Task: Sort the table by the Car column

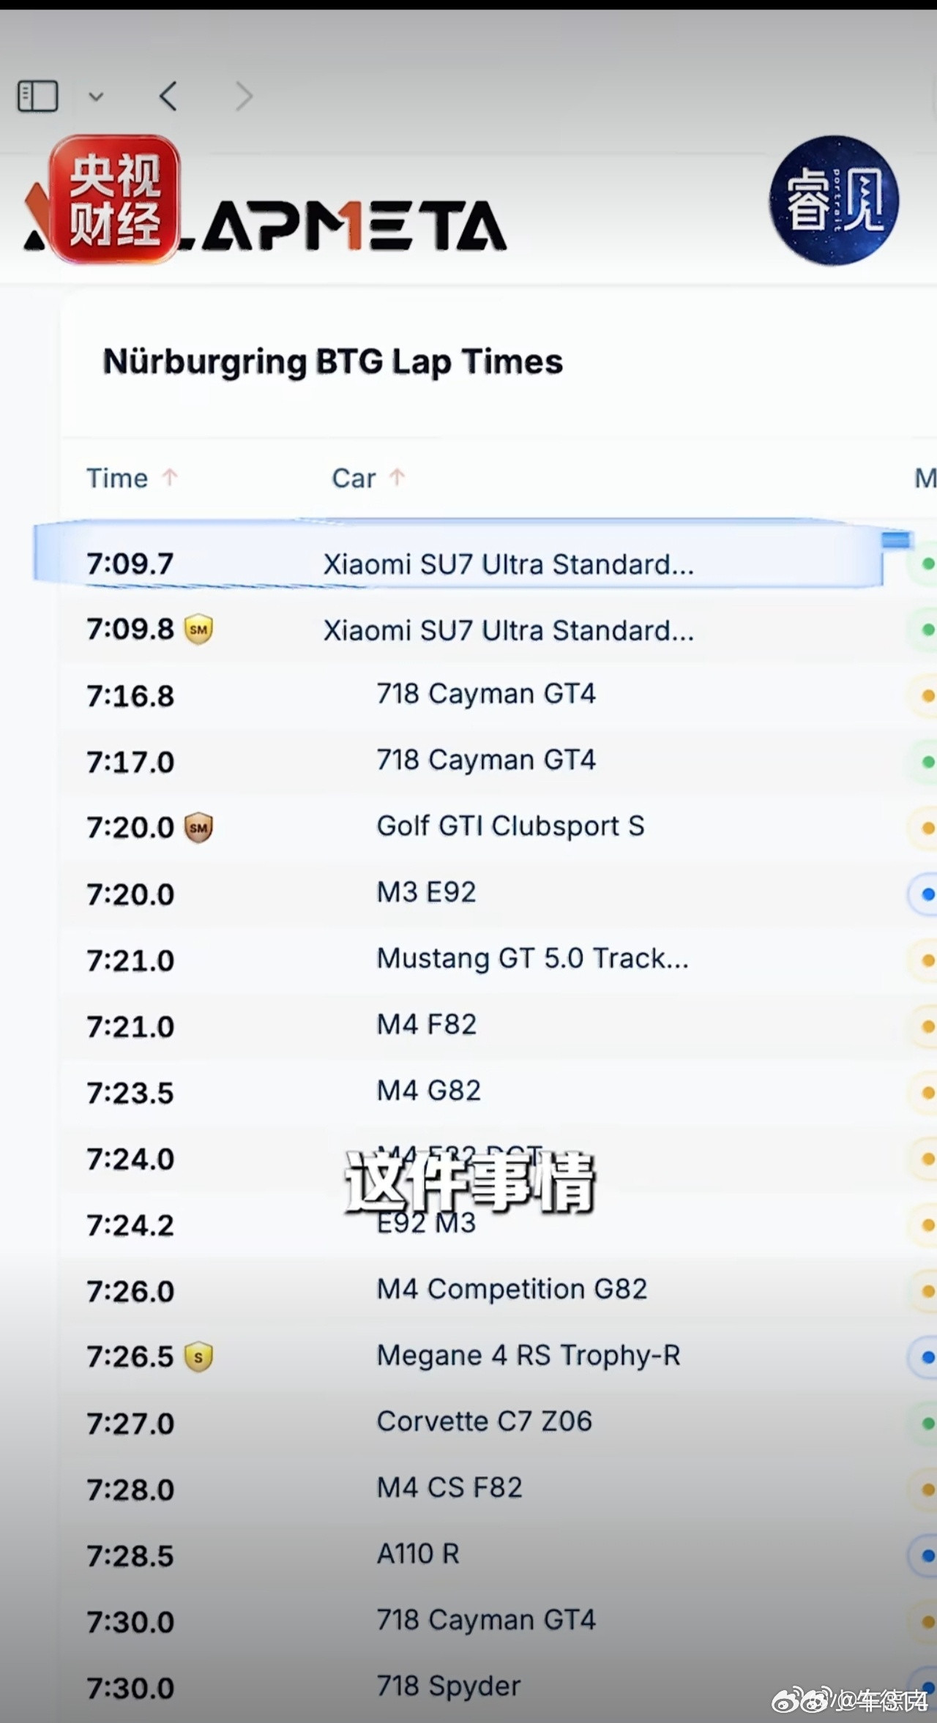Action: 368,478
